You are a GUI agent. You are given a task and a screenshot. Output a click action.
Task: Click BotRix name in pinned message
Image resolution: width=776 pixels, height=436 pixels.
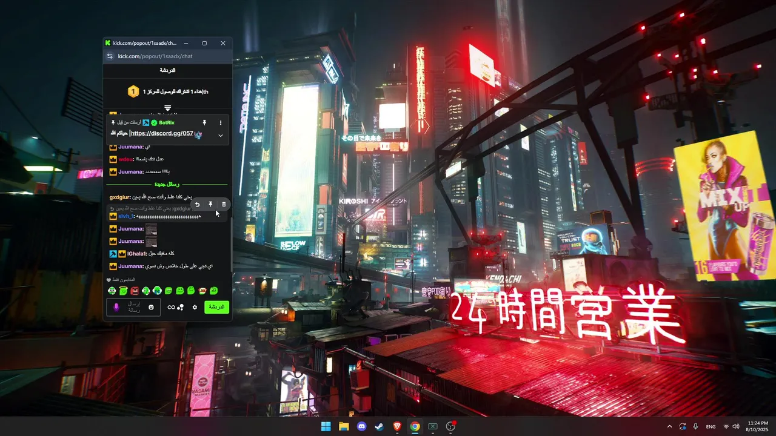[167, 123]
